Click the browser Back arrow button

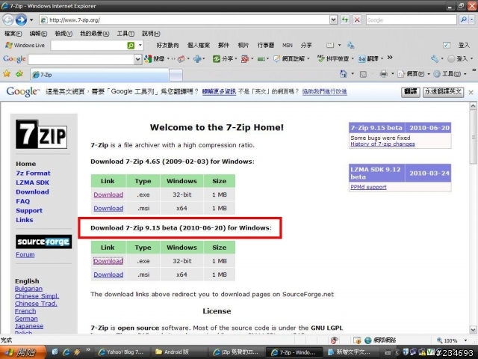[x=8, y=20]
